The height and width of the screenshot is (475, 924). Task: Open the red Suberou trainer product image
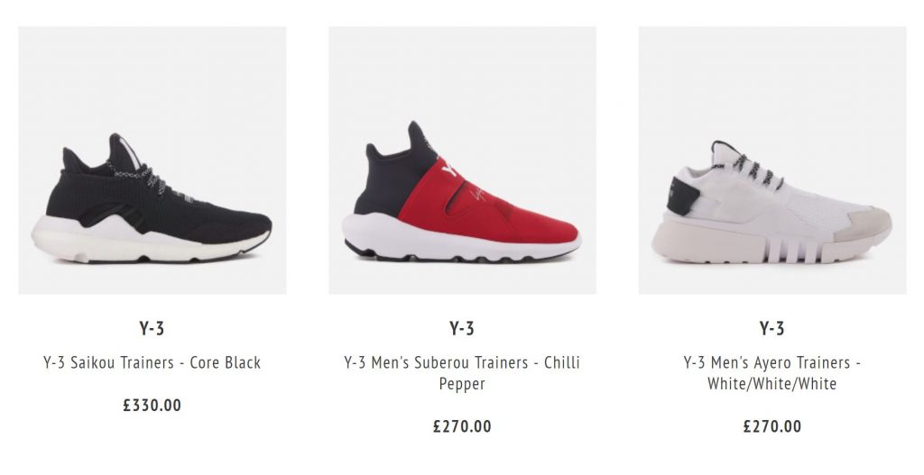pyautogui.click(x=462, y=160)
